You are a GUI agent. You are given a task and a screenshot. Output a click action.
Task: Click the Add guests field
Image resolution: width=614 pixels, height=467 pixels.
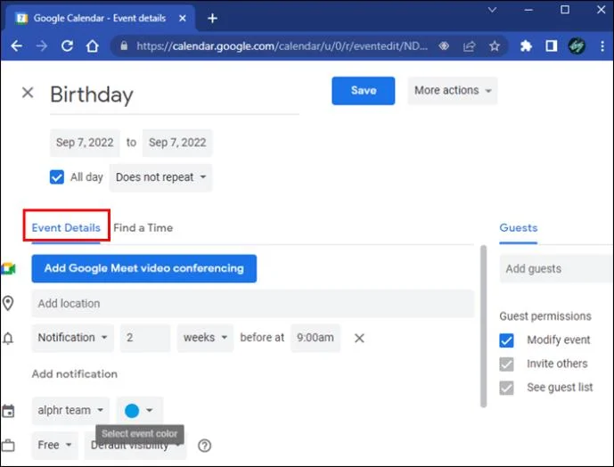click(x=556, y=269)
